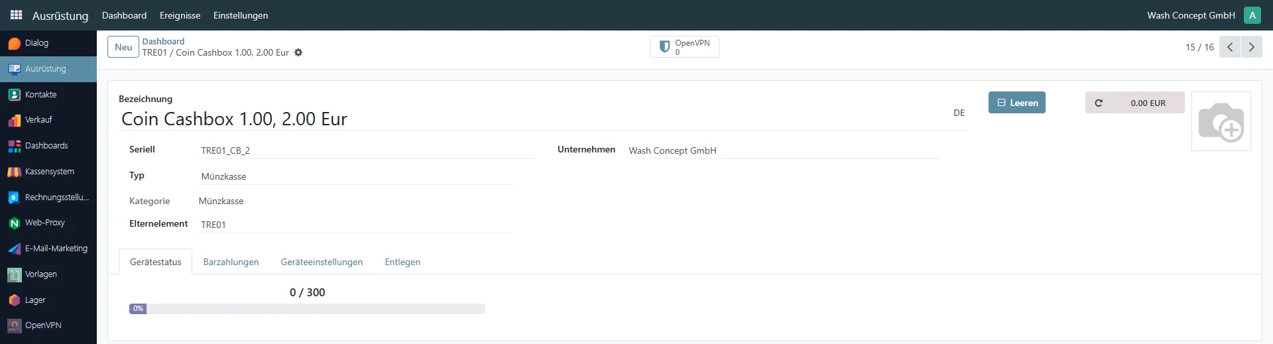This screenshot has width=1273, height=344.
Task: Open Dialog app in sidebar
Action: tap(48, 43)
